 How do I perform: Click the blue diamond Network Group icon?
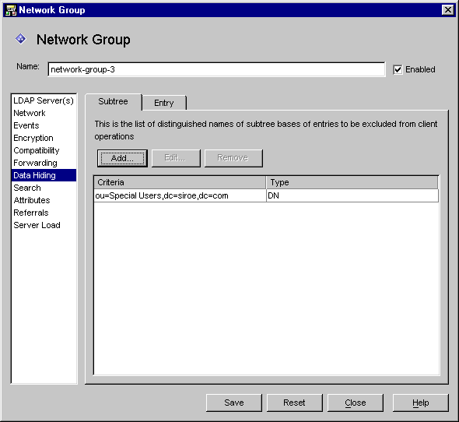[21, 39]
